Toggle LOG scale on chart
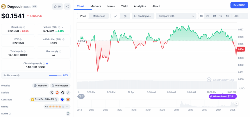Screen dimensions: 250x117 point(236,16)
